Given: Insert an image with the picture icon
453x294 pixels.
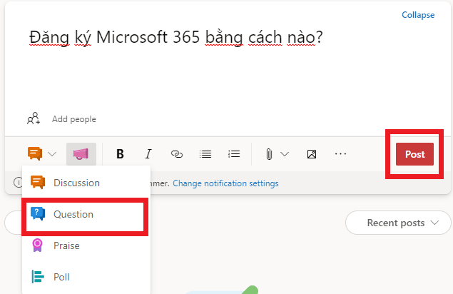Looking at the screenshot, I should pos(312,154).
